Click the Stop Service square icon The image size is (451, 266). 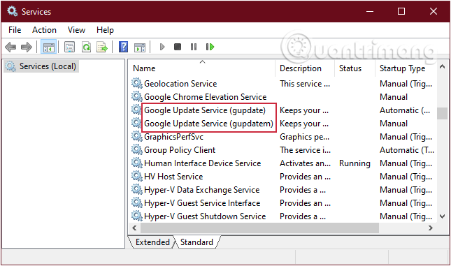pos(178,47)
